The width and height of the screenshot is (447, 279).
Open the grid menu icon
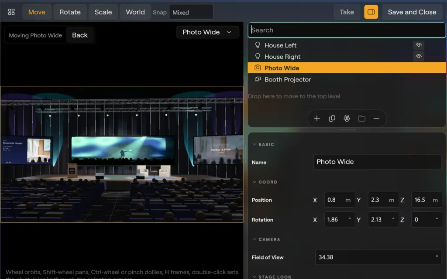pyautogui.click(x=11, y=12)
